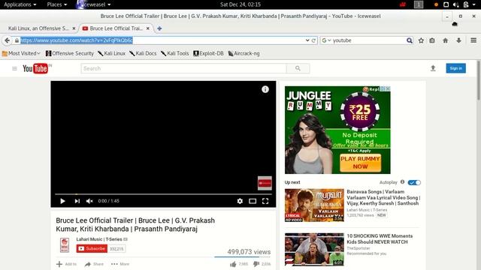Expand Most Visited bookmarks folder
481x270 pixels.
[21, 53]
